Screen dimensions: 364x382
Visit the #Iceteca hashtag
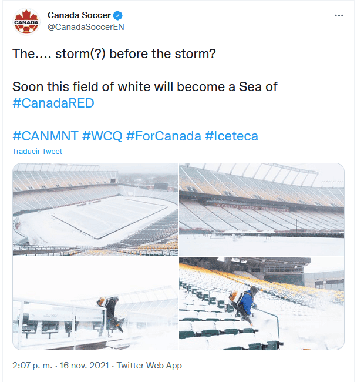pos(231,136)
